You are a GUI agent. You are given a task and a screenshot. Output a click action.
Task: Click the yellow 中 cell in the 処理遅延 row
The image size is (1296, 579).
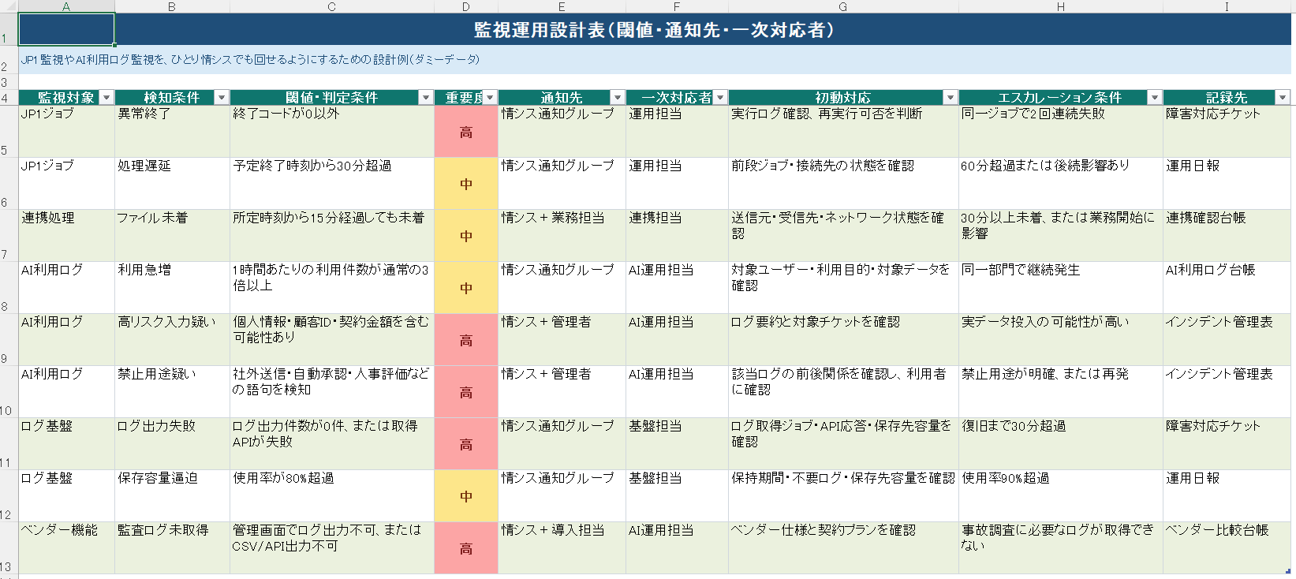tap(466, 184)
